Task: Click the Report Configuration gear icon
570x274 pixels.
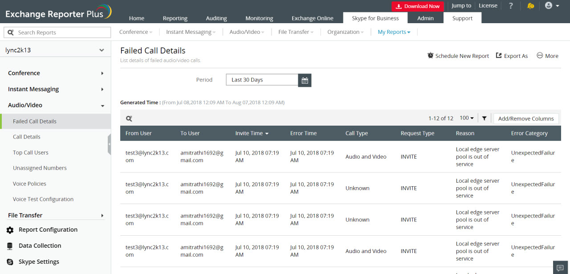Action: (10, 230)
